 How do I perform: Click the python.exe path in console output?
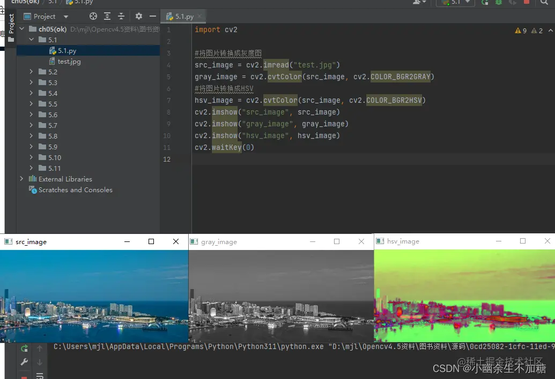point(189,346)
